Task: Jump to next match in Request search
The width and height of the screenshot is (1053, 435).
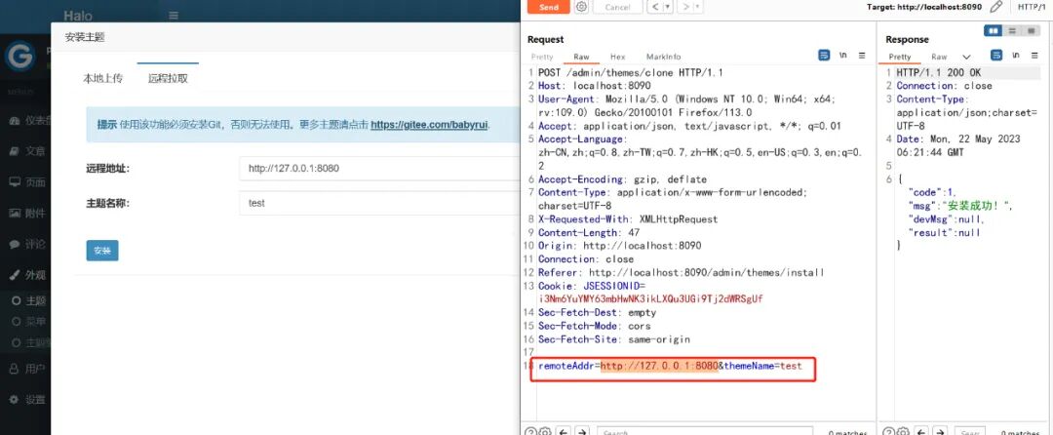Action: click(582, 432)
